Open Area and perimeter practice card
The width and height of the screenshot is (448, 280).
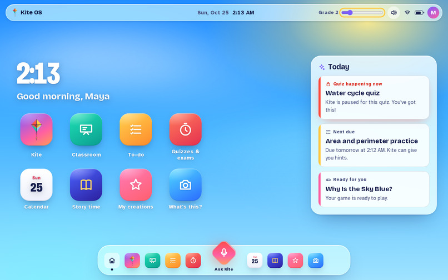click(x=374, y=145)
